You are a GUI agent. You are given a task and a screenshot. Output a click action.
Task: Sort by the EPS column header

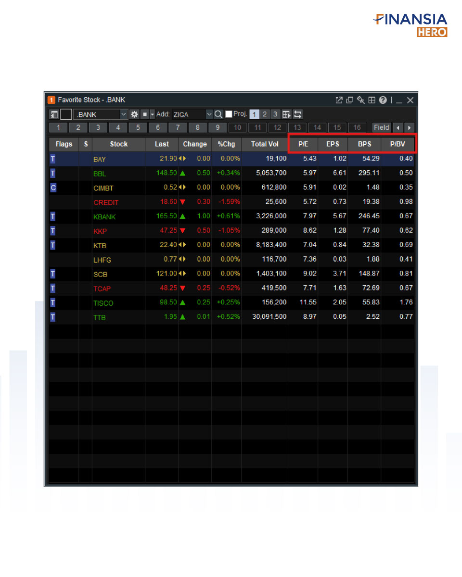(x=333, y=144)
